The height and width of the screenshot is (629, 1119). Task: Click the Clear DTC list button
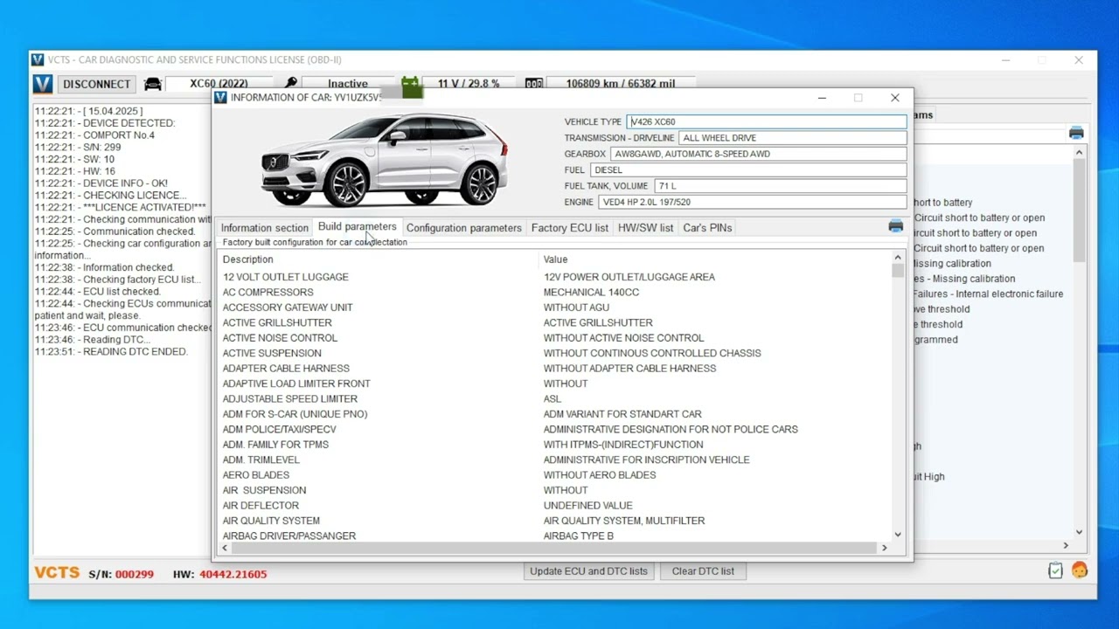[703, 571]
